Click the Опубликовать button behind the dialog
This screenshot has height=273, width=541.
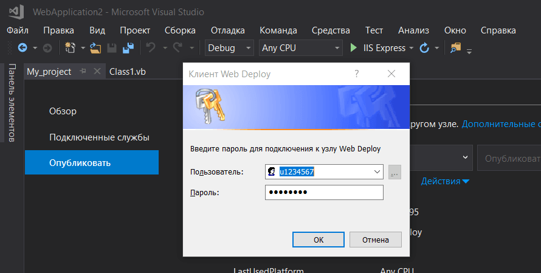click(509, 158)
